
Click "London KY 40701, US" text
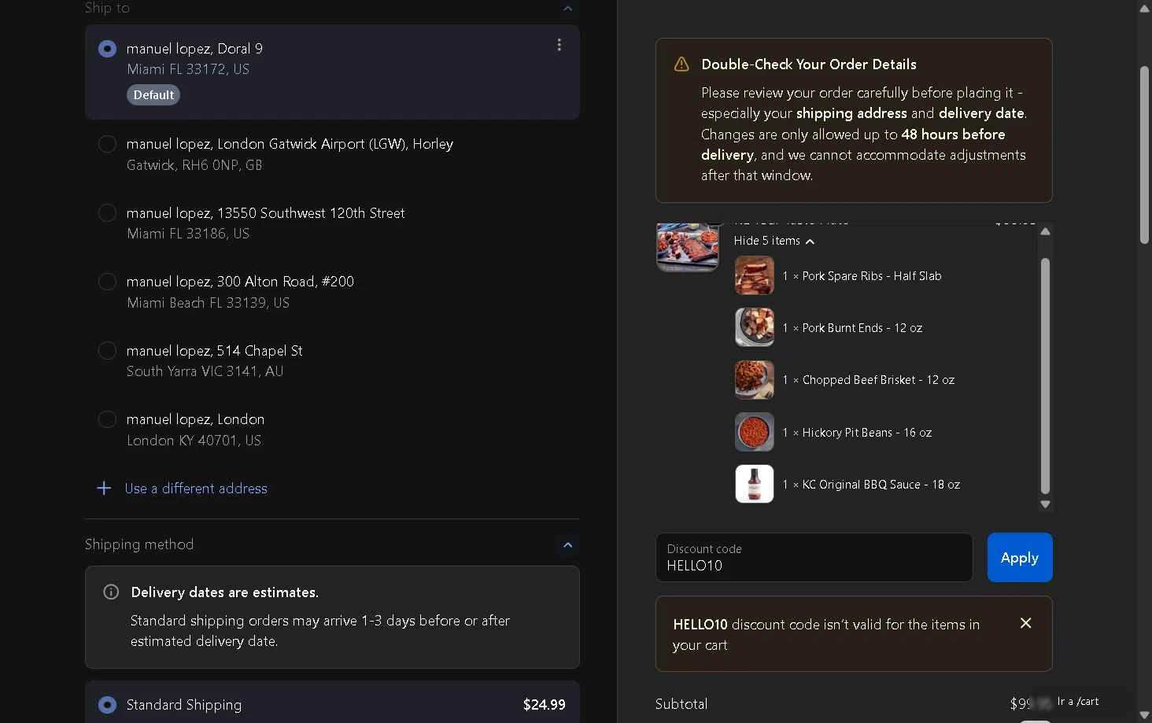(x=194, y=441)
